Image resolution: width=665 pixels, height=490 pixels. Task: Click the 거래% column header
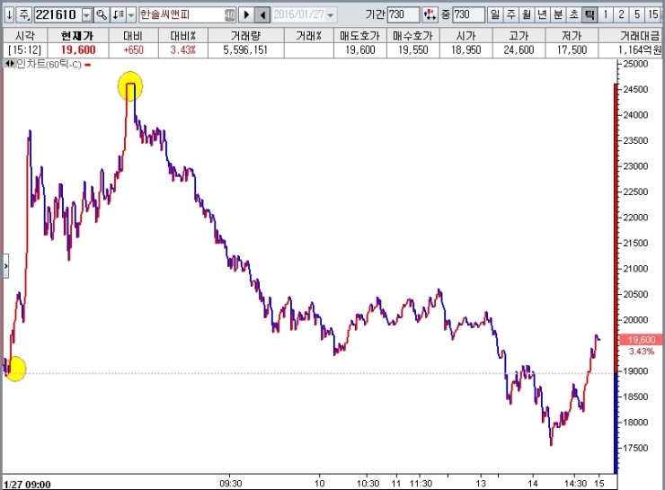pos(309,36)
